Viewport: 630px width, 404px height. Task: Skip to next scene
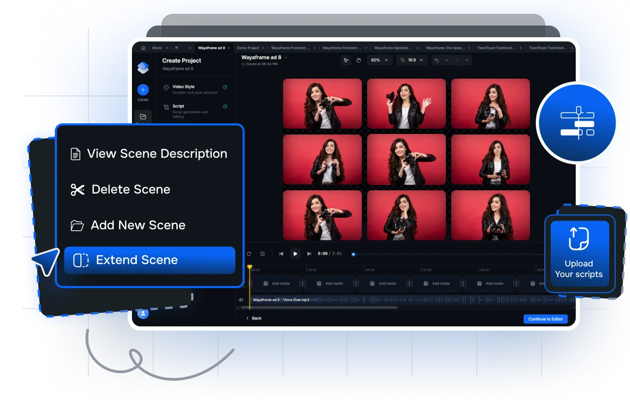309,254
